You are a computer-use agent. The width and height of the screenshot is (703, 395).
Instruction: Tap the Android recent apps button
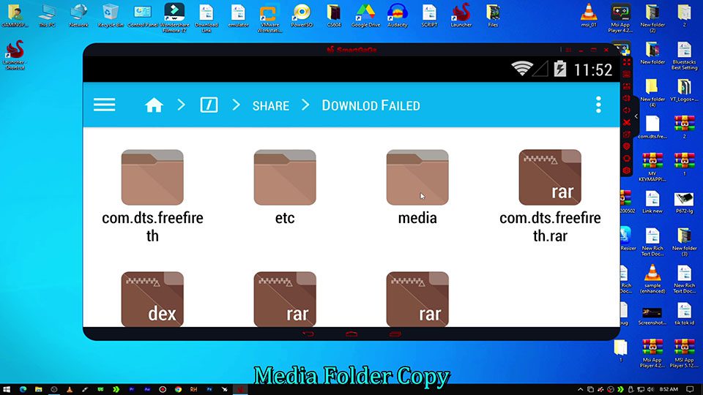coord(395,334)
